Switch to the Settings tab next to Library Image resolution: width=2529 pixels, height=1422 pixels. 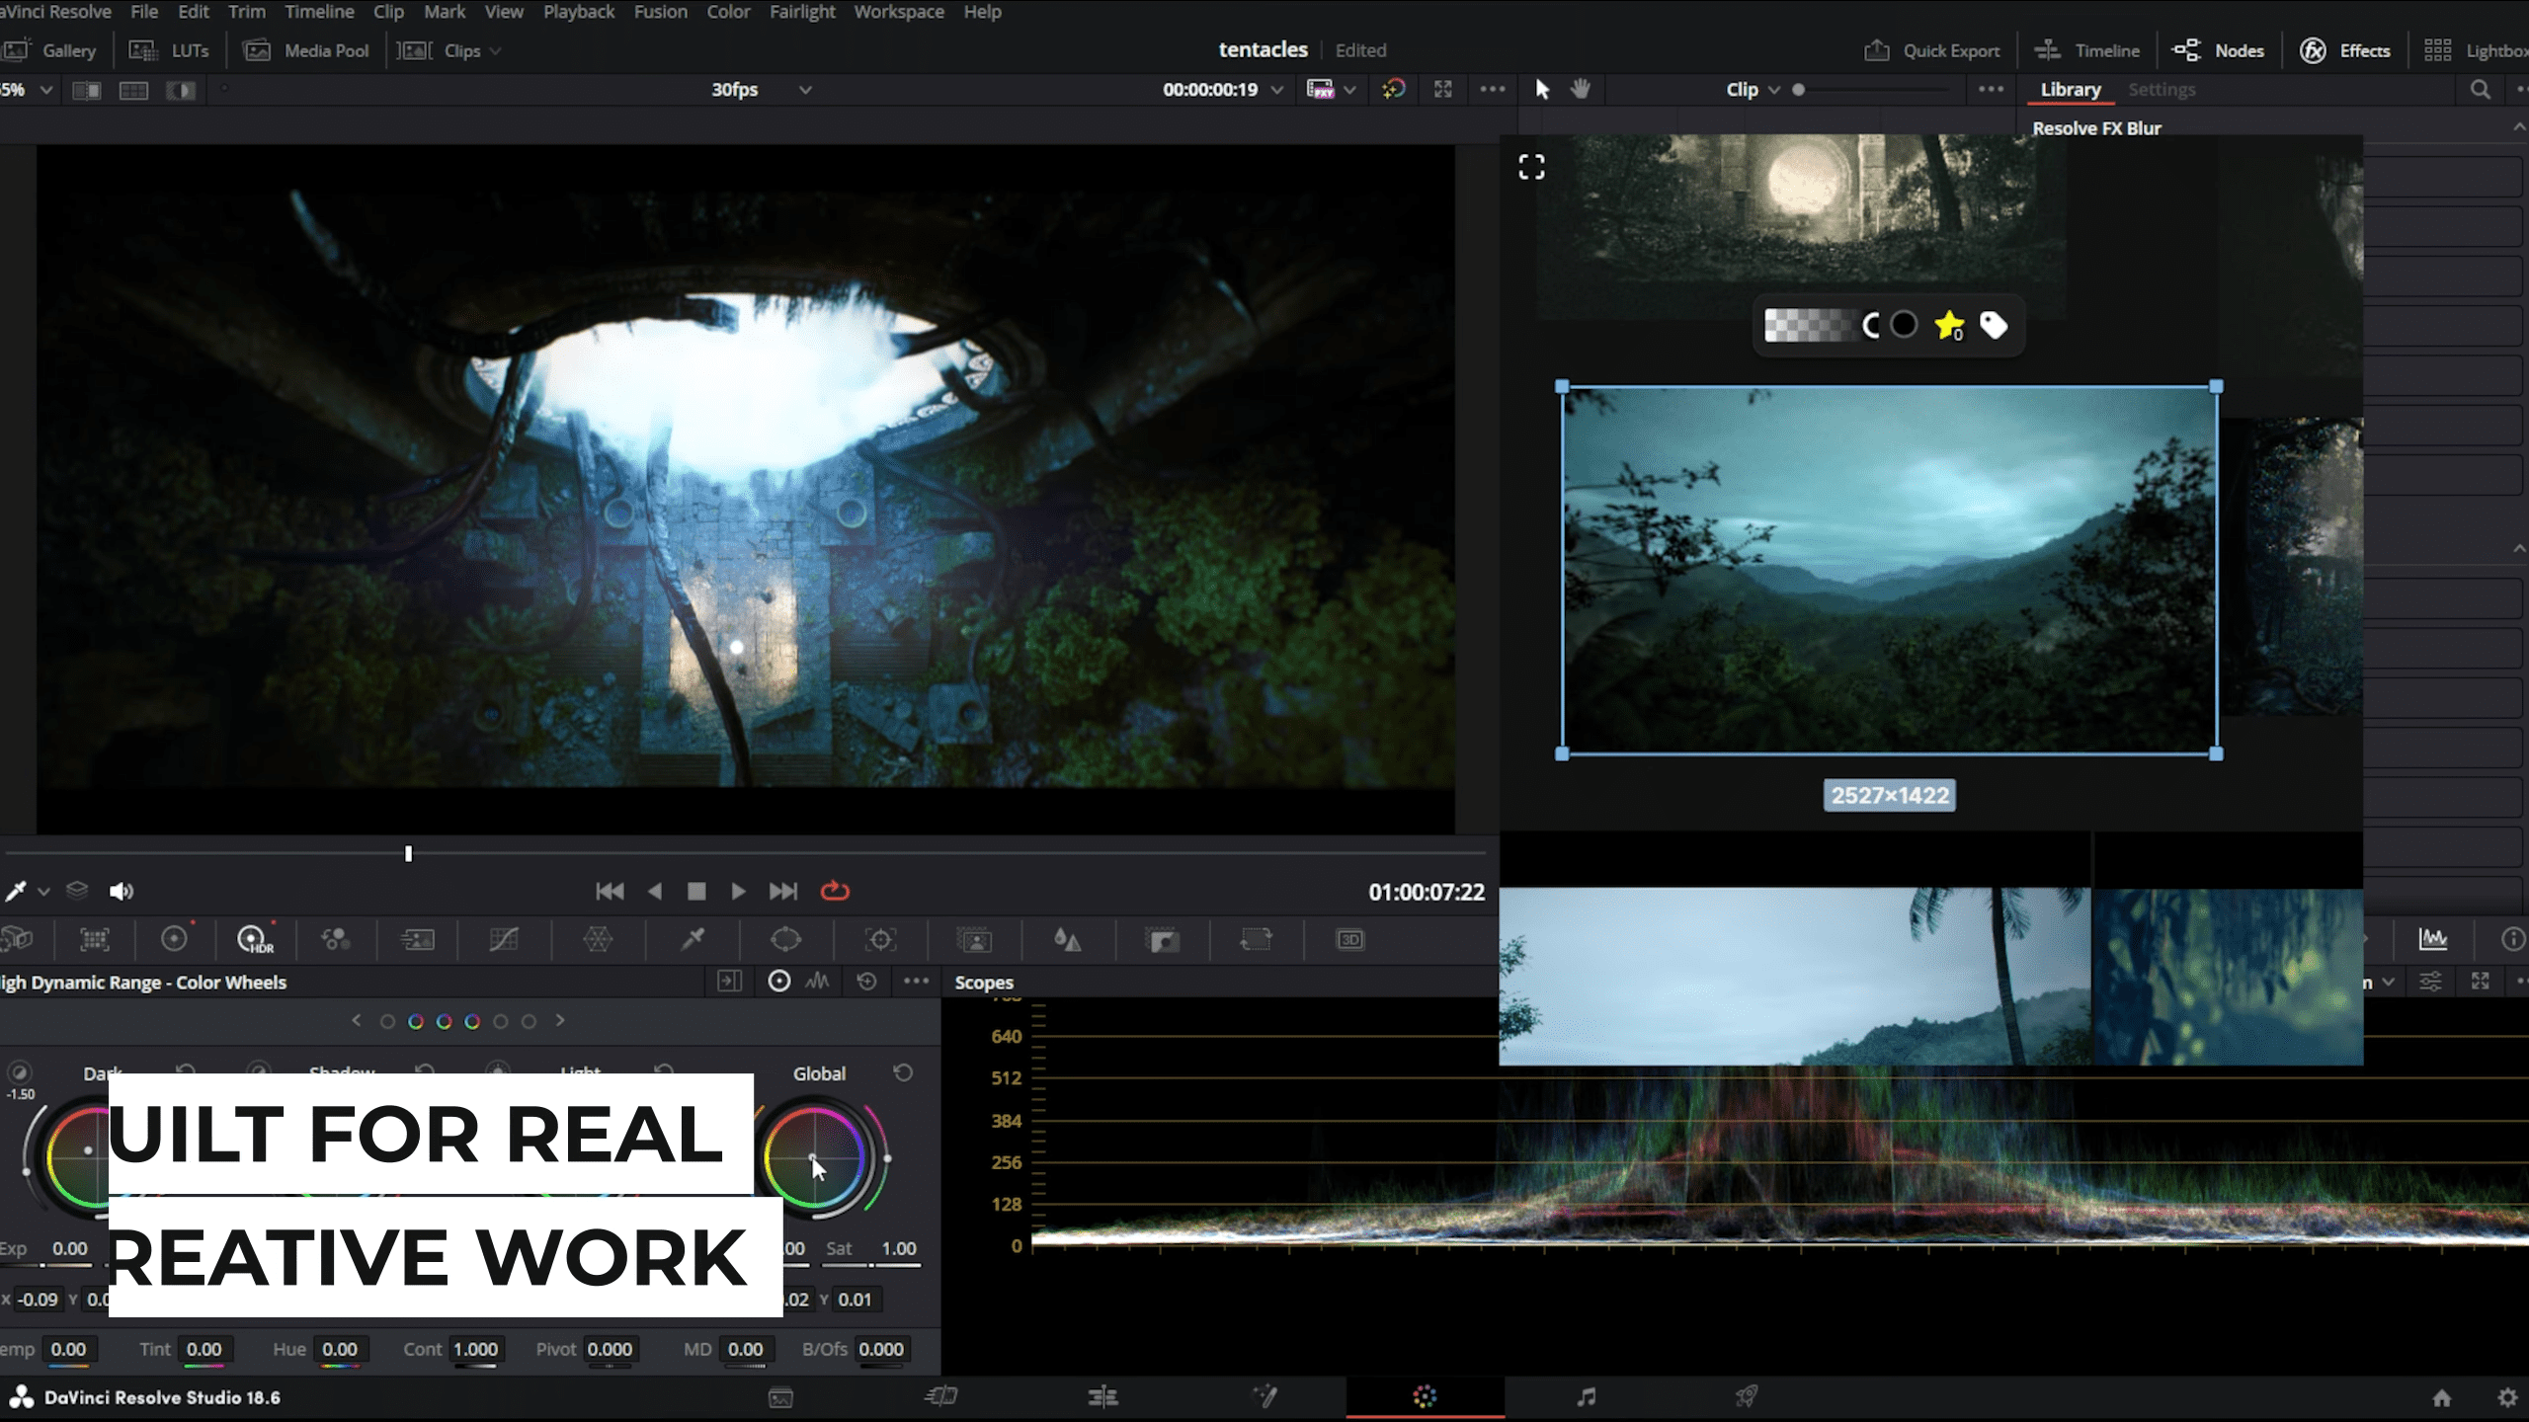(x=2162, y=89)
